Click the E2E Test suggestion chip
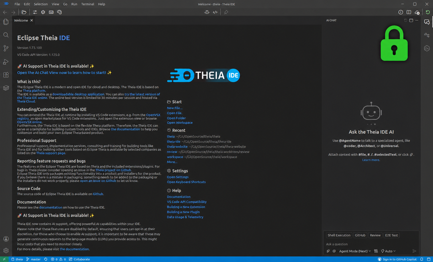Screen dimensions: 433x262 tap(391, 235)
